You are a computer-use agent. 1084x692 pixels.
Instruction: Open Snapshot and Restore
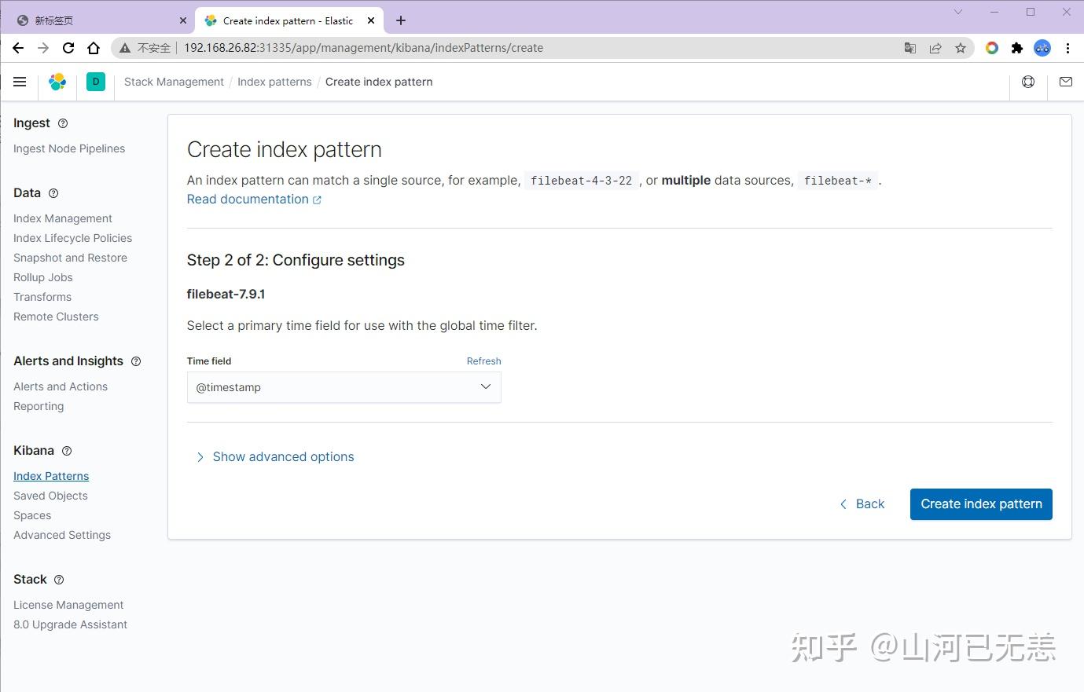(x=70, y=258)
